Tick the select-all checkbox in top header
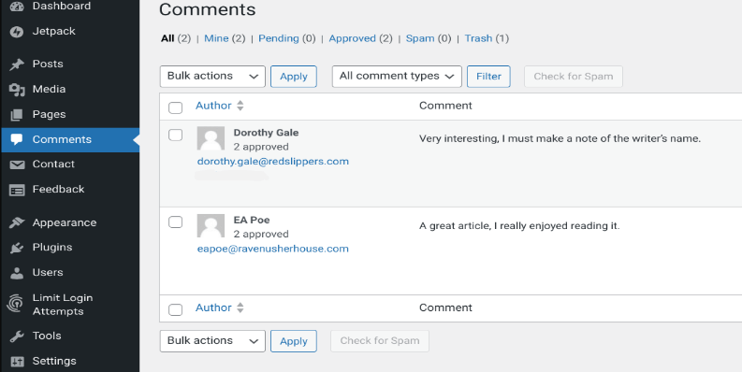Image resolution: width=742 pixels, height=372 pixels. click(176, 107)
